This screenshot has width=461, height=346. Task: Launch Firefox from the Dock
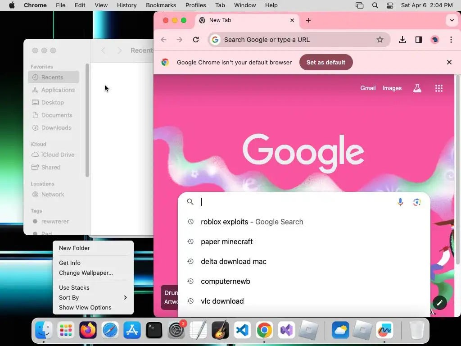88,330
